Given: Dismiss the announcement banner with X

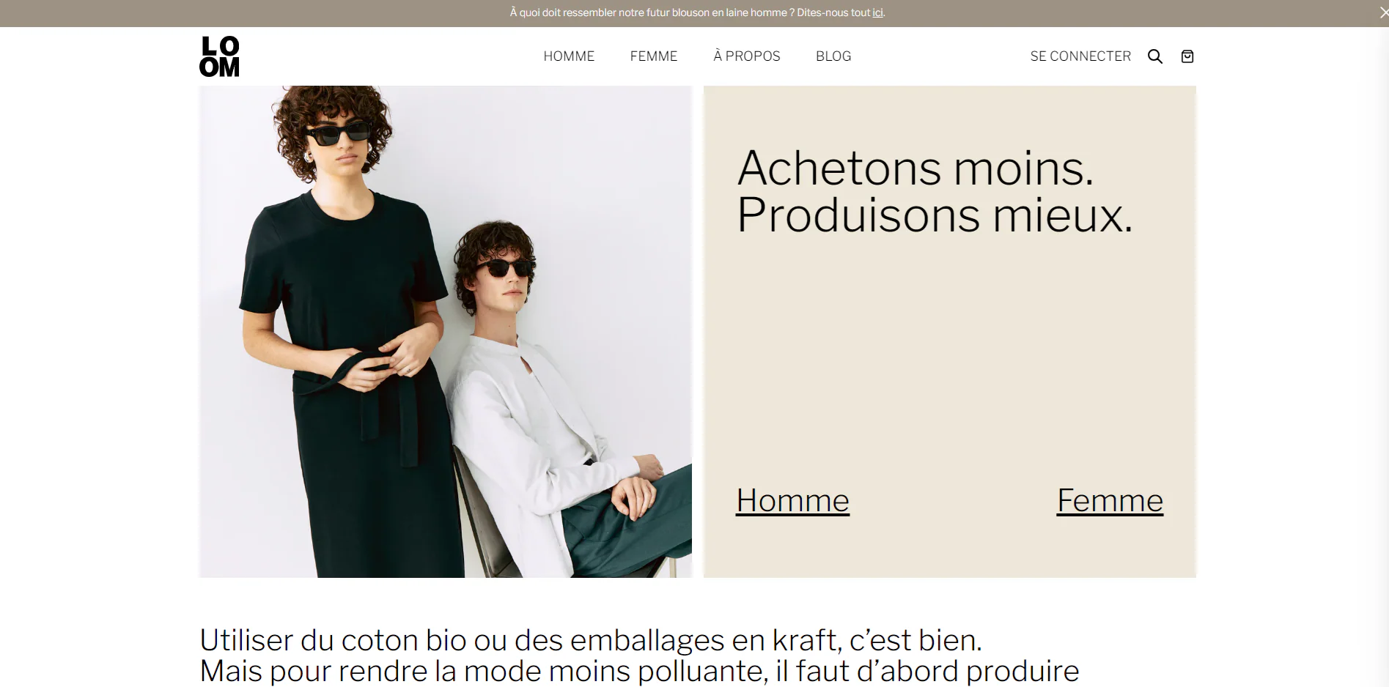Looking at the screenshot, I should tap(1383, 12).
